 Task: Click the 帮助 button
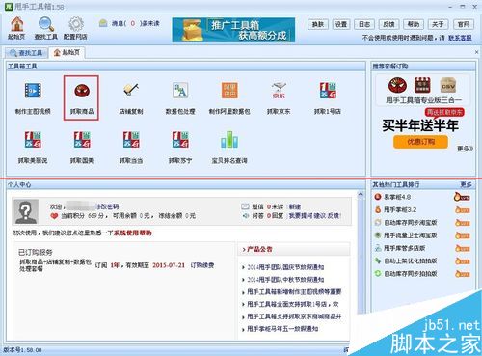click(x=414, y=24)
